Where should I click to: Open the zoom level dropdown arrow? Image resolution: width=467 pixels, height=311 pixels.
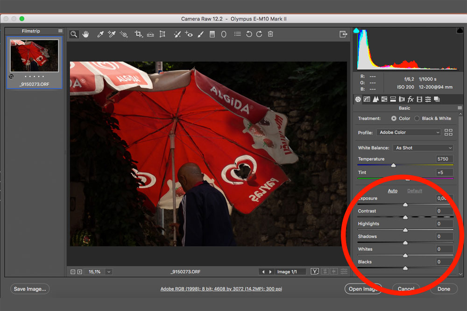109,272
